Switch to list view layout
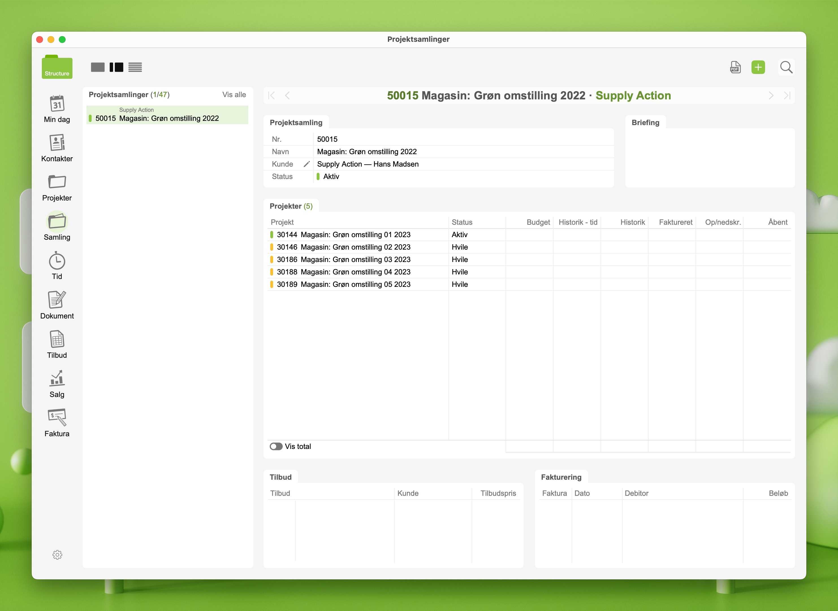 pos(135,67)
